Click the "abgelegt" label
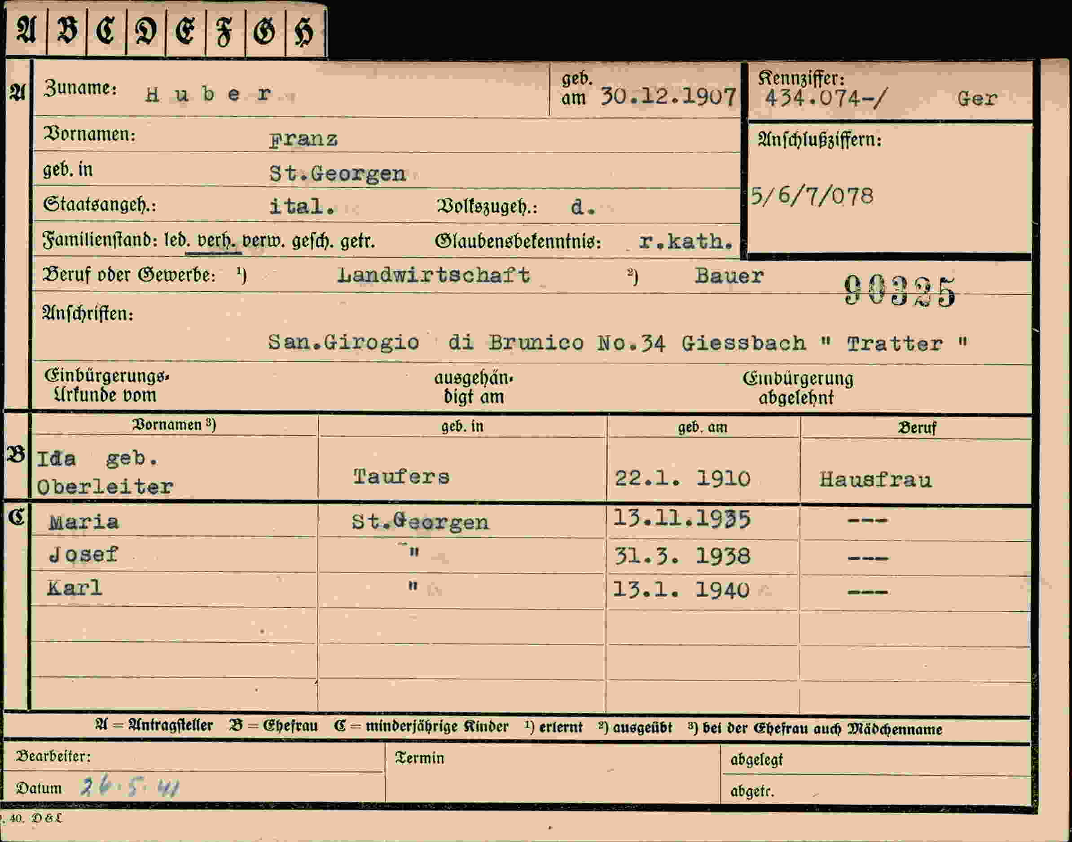 756,760
